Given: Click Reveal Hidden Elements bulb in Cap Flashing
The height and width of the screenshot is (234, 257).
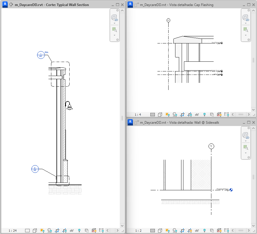Looking at the screenshot, I should coord(205,115).
